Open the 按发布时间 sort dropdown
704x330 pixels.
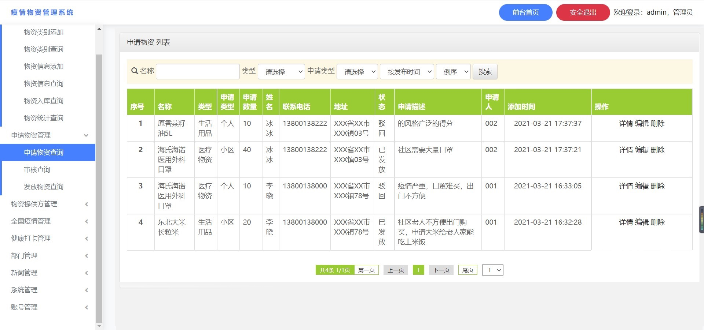[407, 72]
